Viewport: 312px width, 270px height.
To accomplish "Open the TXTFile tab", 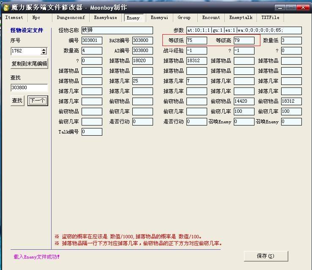I will [270, 18].
